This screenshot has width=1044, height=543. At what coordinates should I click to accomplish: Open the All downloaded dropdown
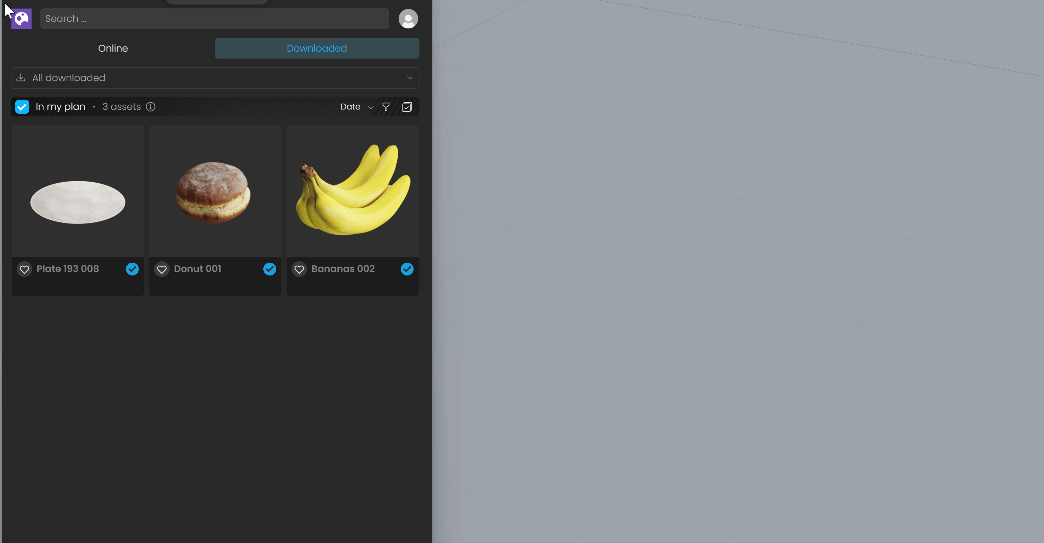(x=215, y=78)
